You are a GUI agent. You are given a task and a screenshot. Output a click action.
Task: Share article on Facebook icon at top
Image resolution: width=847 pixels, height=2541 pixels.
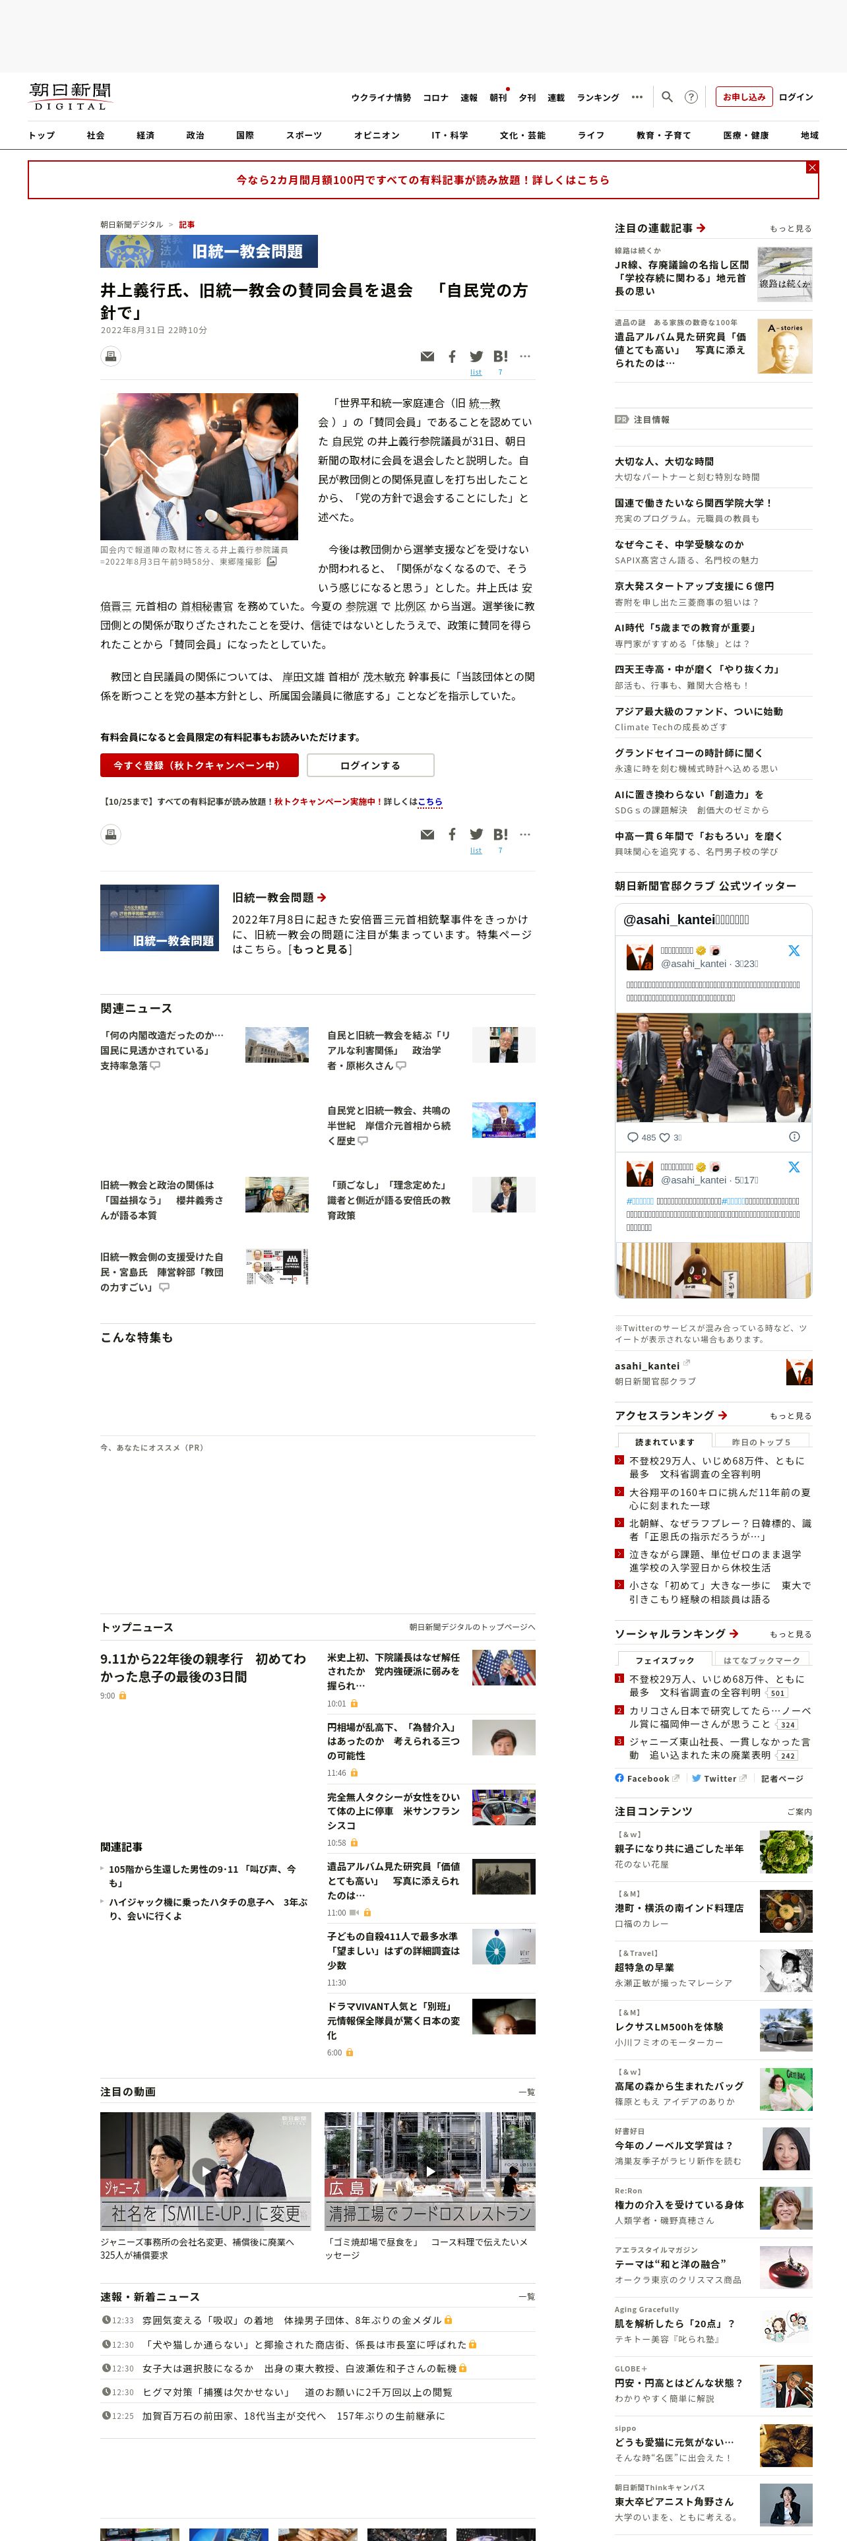click(x=452, y=356)
